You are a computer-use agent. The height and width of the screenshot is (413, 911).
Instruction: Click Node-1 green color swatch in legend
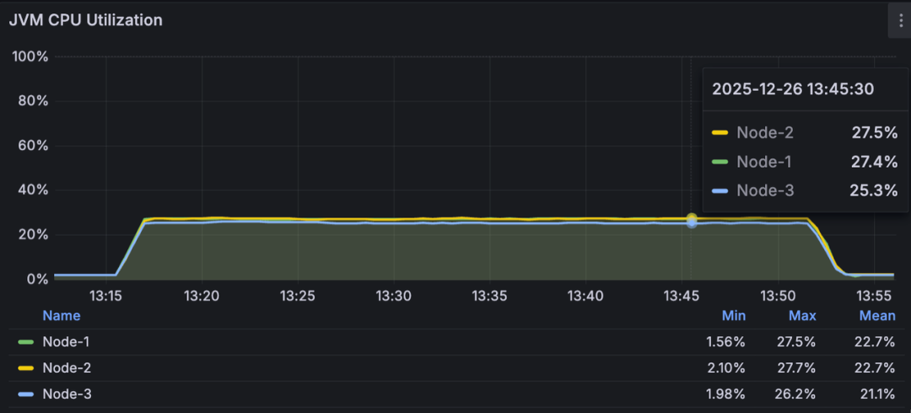click(26, 342)
